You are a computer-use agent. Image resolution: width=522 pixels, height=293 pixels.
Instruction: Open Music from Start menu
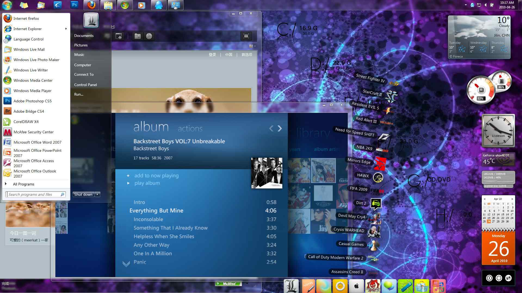coord(79,55)
